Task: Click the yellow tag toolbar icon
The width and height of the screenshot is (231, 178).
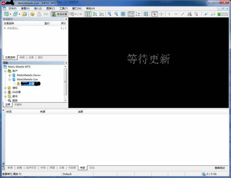Action: click(x=32, y=14)
